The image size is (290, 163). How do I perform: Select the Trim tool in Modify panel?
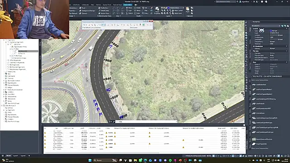coord(145,8)
